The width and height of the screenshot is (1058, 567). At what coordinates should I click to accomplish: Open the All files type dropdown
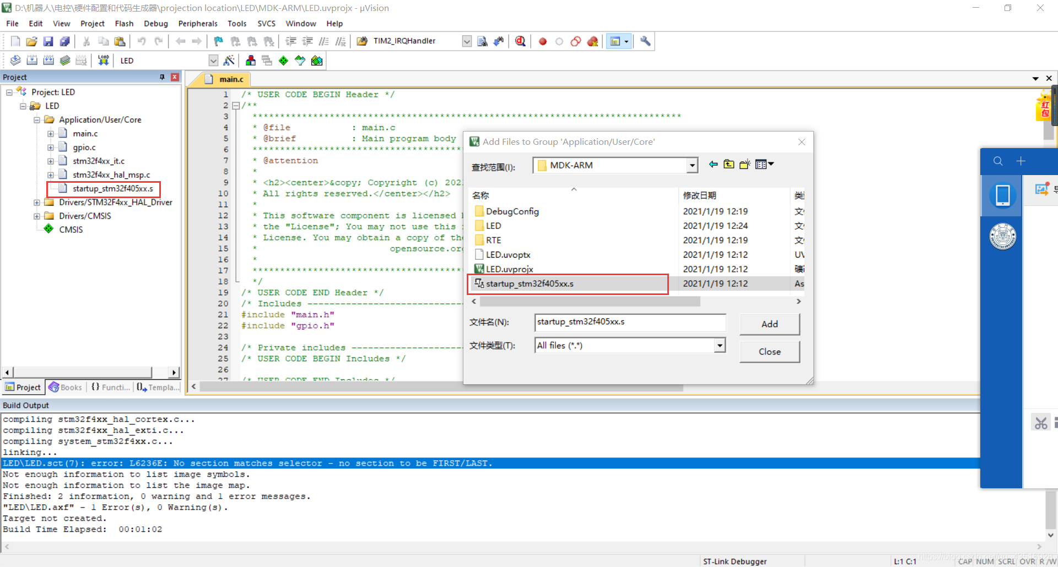tap(719, 345)
